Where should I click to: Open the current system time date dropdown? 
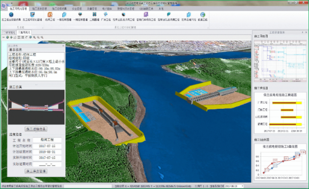(243, 186)
